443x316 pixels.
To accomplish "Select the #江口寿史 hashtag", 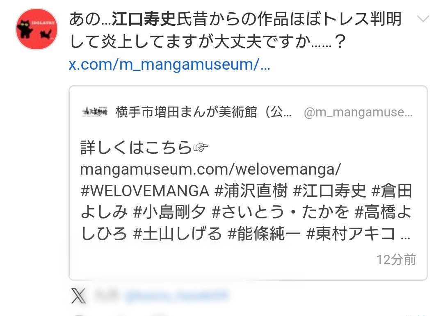I will coord(329,191).
